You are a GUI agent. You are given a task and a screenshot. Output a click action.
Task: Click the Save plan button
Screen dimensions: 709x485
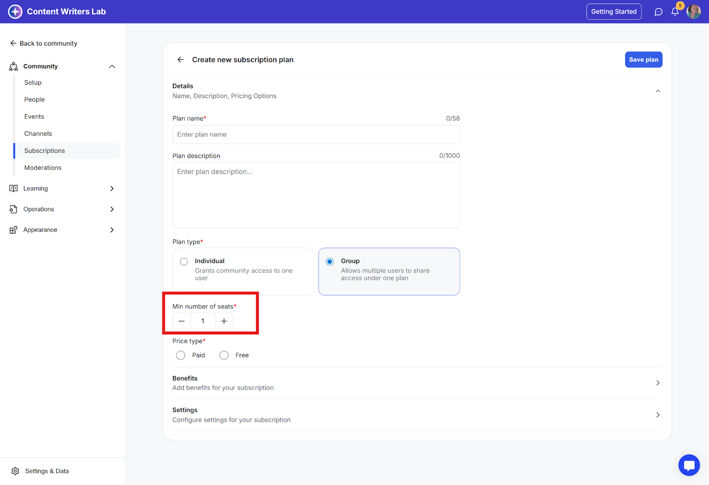pos(643,60)
